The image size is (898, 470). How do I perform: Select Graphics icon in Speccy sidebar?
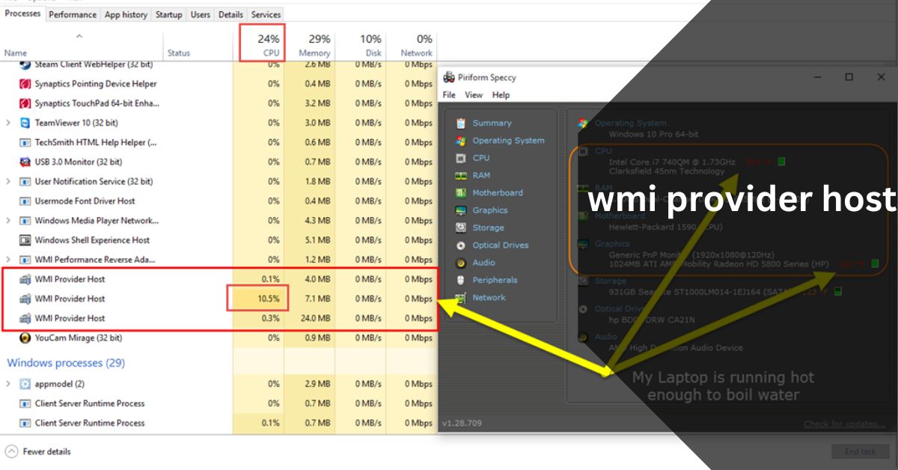tap(461, 210)
